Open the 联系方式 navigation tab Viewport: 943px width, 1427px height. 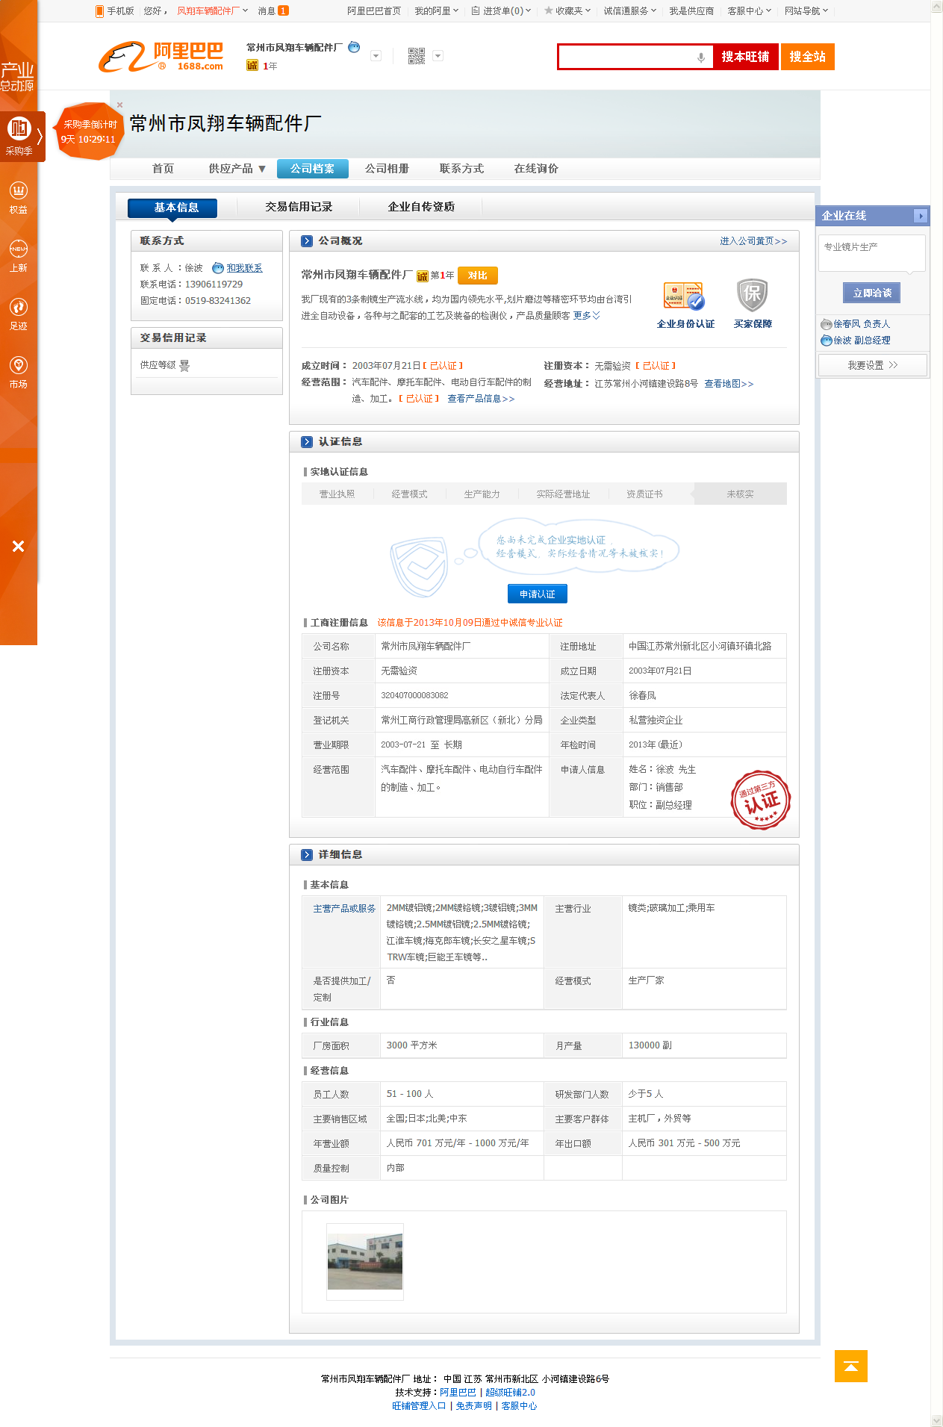(461, 169)
